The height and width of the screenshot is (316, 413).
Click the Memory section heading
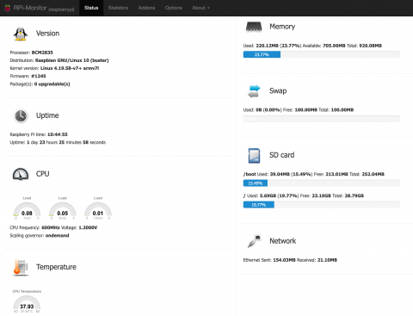click(282, 27)
